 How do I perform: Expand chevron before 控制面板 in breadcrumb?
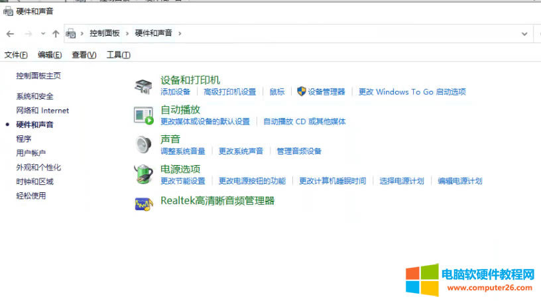click(82, 34)
